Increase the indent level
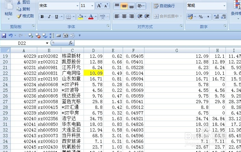The width and height of the screenshot is (241, 152). tap(147, 16)
